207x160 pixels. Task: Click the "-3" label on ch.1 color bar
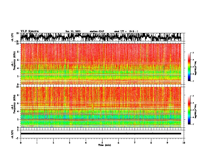[193, 53]
